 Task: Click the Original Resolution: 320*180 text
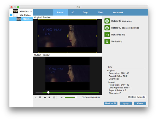[119, 73]
